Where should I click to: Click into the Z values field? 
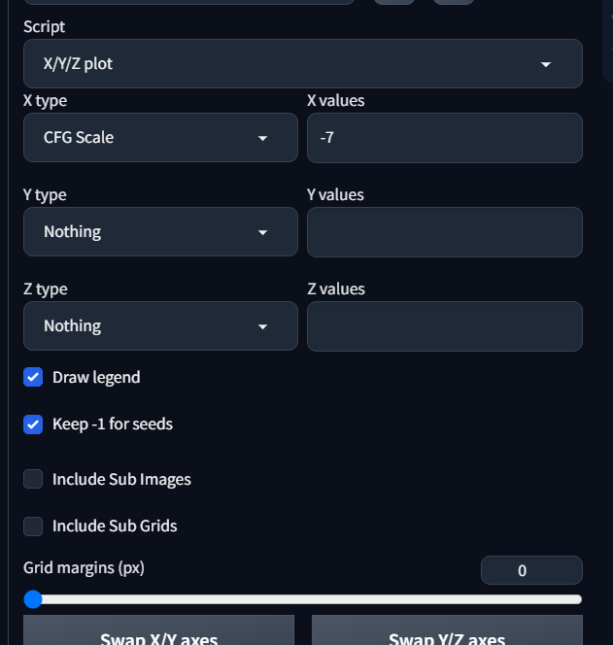(444, 326)
